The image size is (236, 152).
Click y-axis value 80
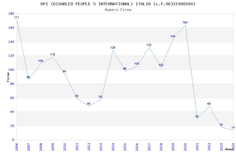(x=12, y=84)
